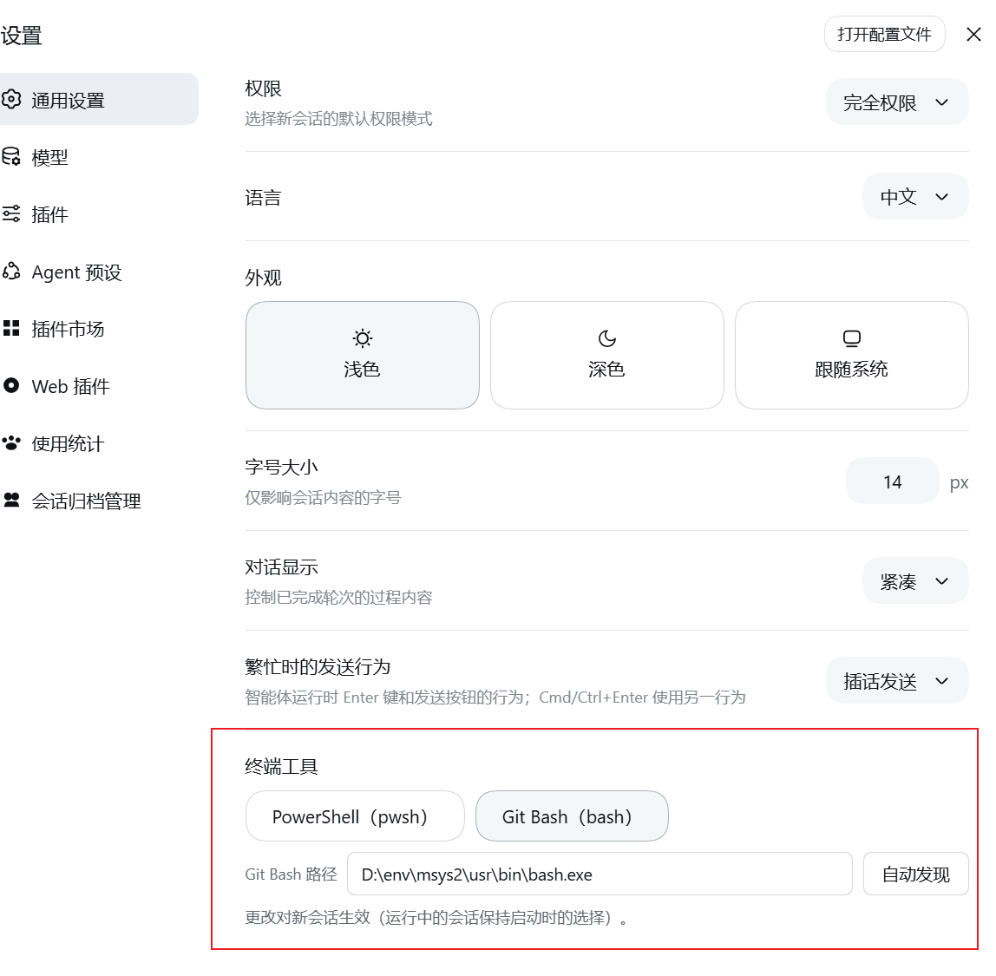The image size is (996, 976).
Task: Click the 打开配置文件 button
Action: click(x=884, y=35)
